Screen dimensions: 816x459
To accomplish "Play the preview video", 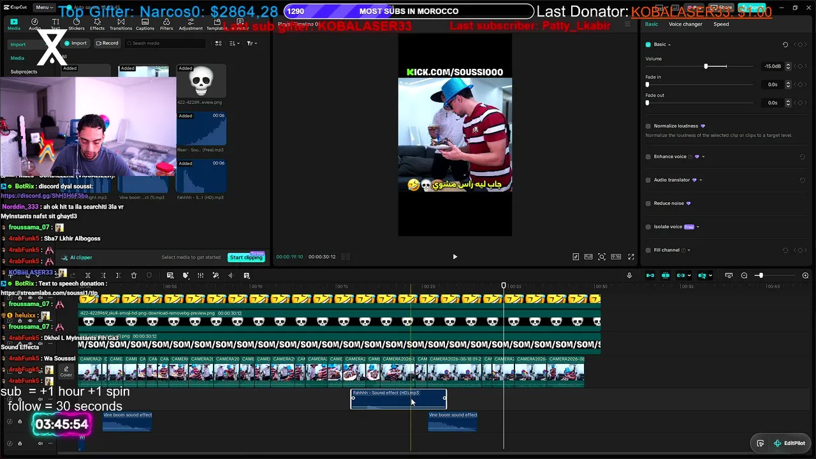I will tap(455, 257).
